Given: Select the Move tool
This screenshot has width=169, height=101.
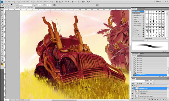Looking at the screenshot, I should click(2, 10).
